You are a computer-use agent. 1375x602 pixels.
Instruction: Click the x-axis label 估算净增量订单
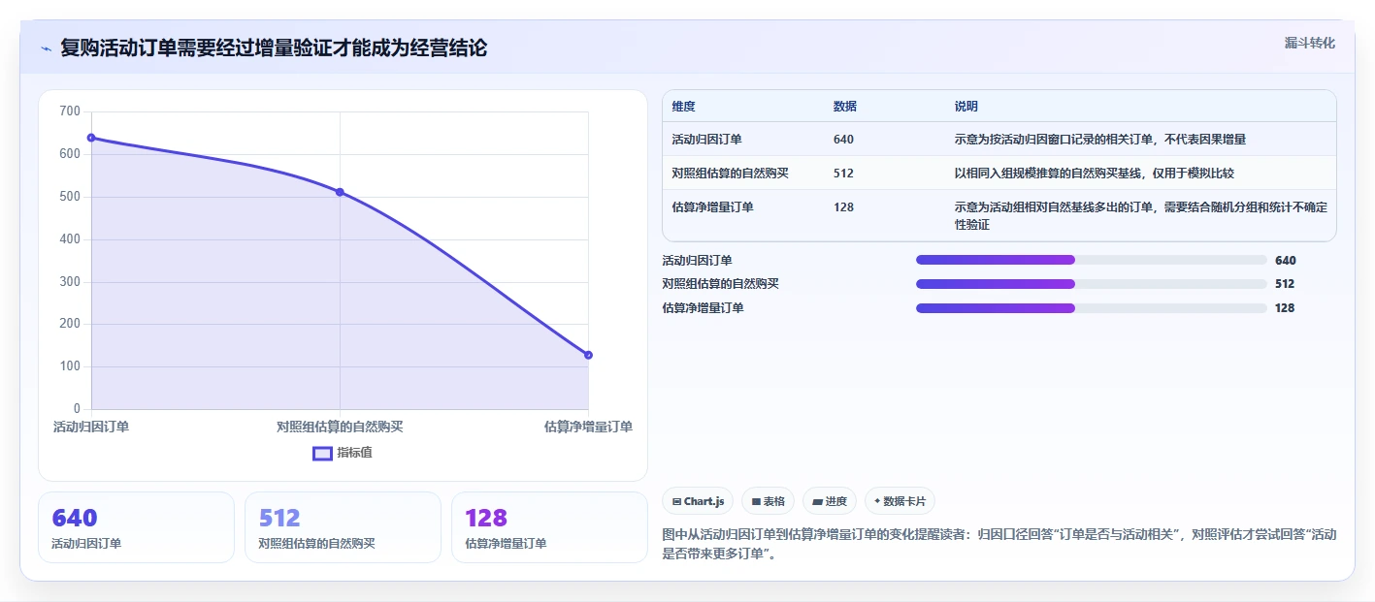(x=588, y=427)
